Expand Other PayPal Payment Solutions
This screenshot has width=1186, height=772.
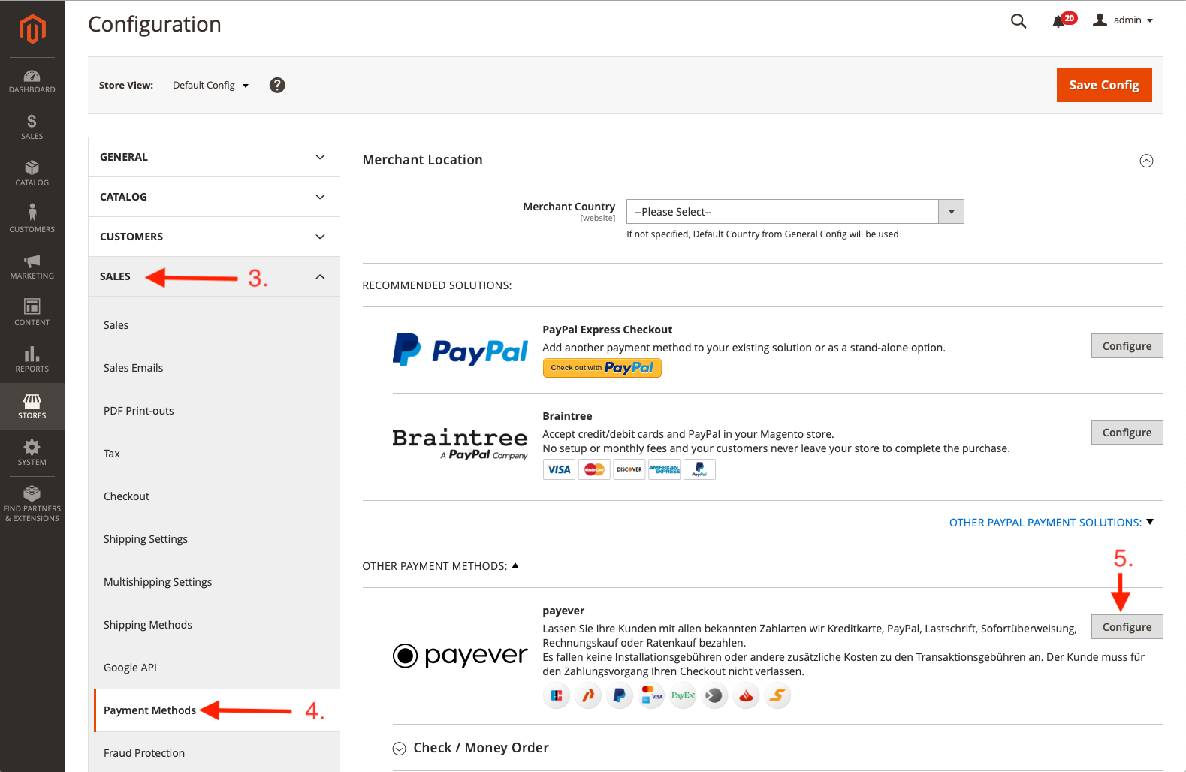tap(1051, 523)
